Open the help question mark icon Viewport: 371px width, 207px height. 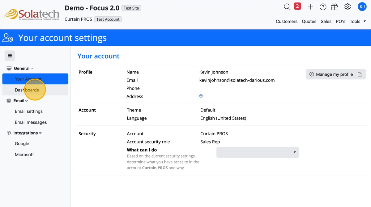323,7
